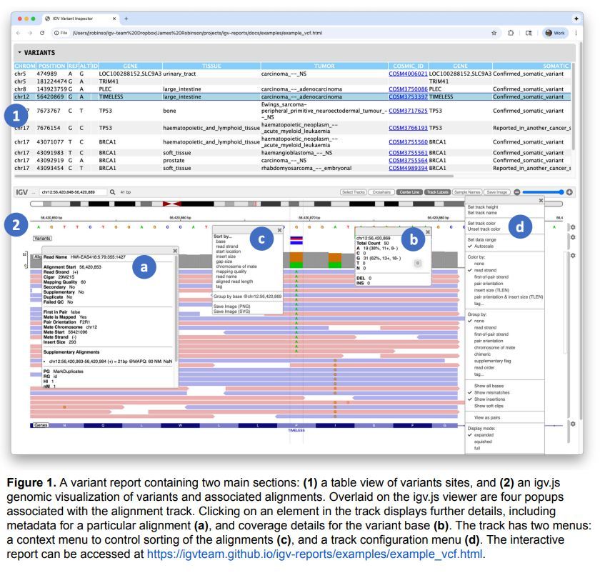Open Chrome three-dot menu
This screenshot has width=600, height=573.
tap(576, 33)
